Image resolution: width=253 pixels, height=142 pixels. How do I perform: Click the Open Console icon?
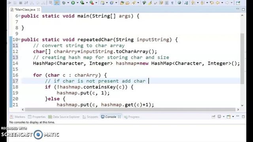click(228, 117)
